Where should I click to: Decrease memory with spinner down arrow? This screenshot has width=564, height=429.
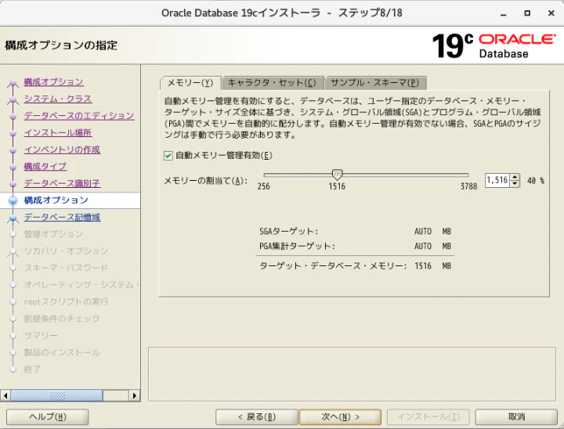click(515, 183)
